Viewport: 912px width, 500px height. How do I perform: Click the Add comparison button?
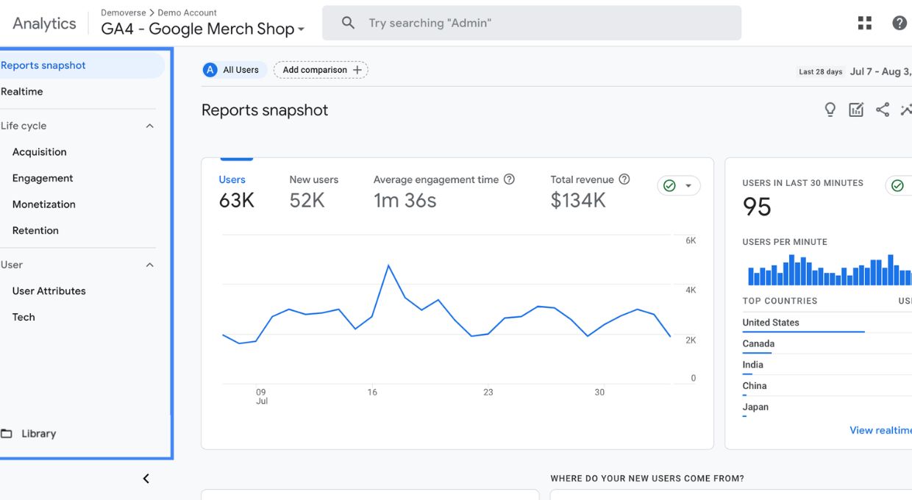321,69
